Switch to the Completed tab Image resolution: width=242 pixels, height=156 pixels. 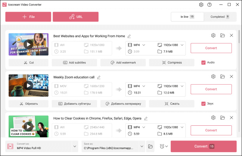click(220, 17)
